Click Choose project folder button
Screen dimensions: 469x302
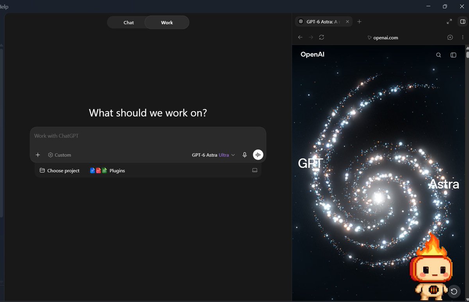click(x=59, y=171)
